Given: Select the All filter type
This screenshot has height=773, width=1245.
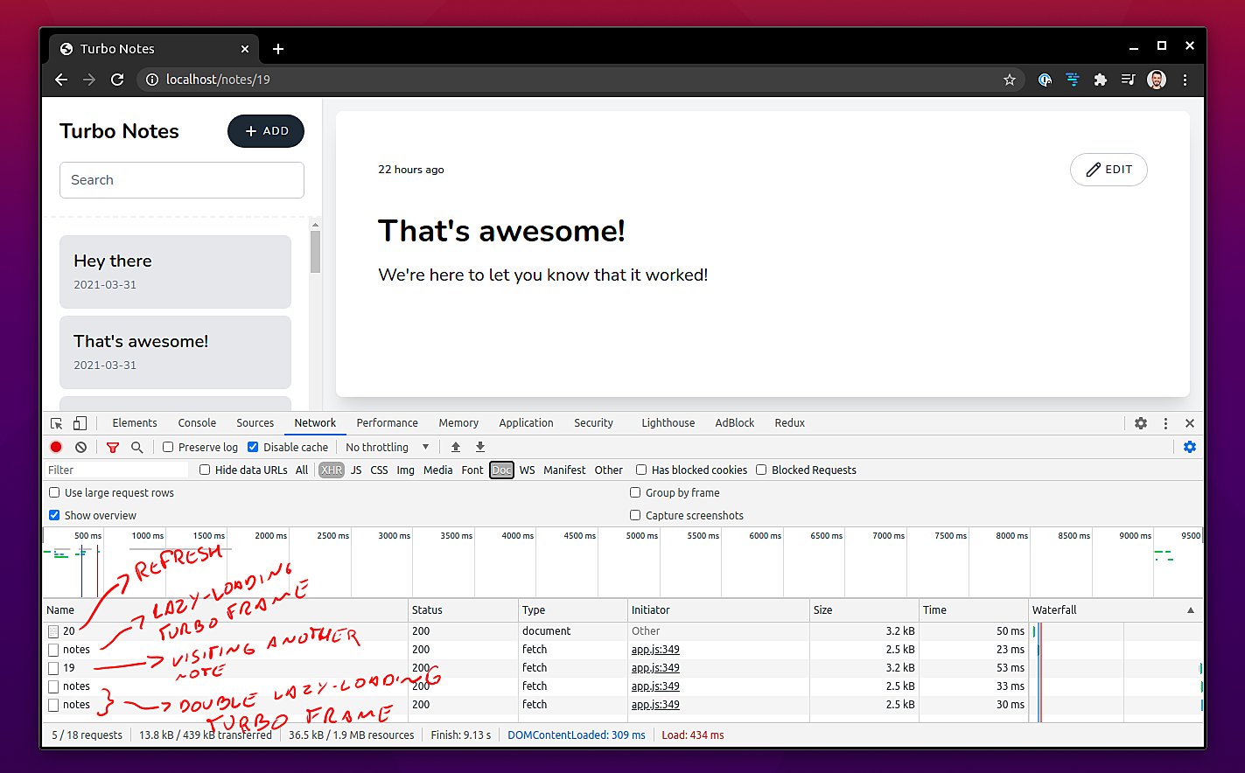Looking at the screenshot, I should pos(302,470).
